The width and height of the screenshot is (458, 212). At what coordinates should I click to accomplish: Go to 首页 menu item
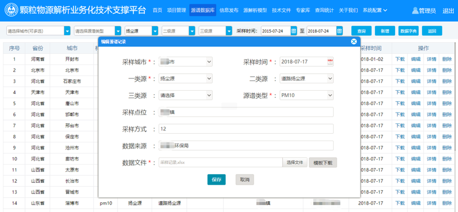point(157,10)
